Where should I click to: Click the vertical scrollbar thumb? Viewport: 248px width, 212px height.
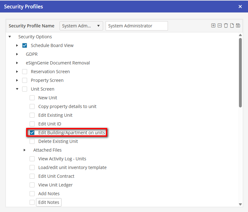(x=240, y=72)
